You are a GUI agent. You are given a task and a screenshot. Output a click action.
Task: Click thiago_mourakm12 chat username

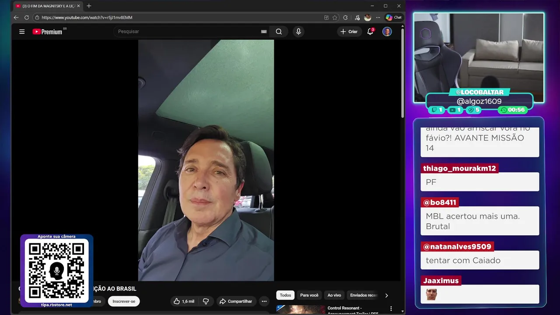[459, 168]
